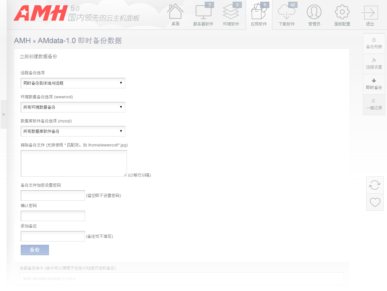Screen dimensions: 387x291
Task: Expand the collapsed left sidebar arrow
Action: point(3,114)
